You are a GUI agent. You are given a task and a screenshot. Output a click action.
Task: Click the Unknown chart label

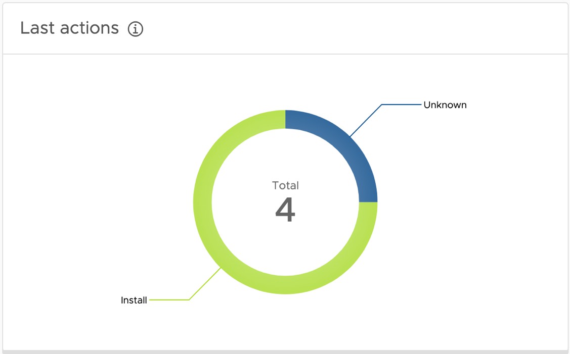(x=445, y=105)
